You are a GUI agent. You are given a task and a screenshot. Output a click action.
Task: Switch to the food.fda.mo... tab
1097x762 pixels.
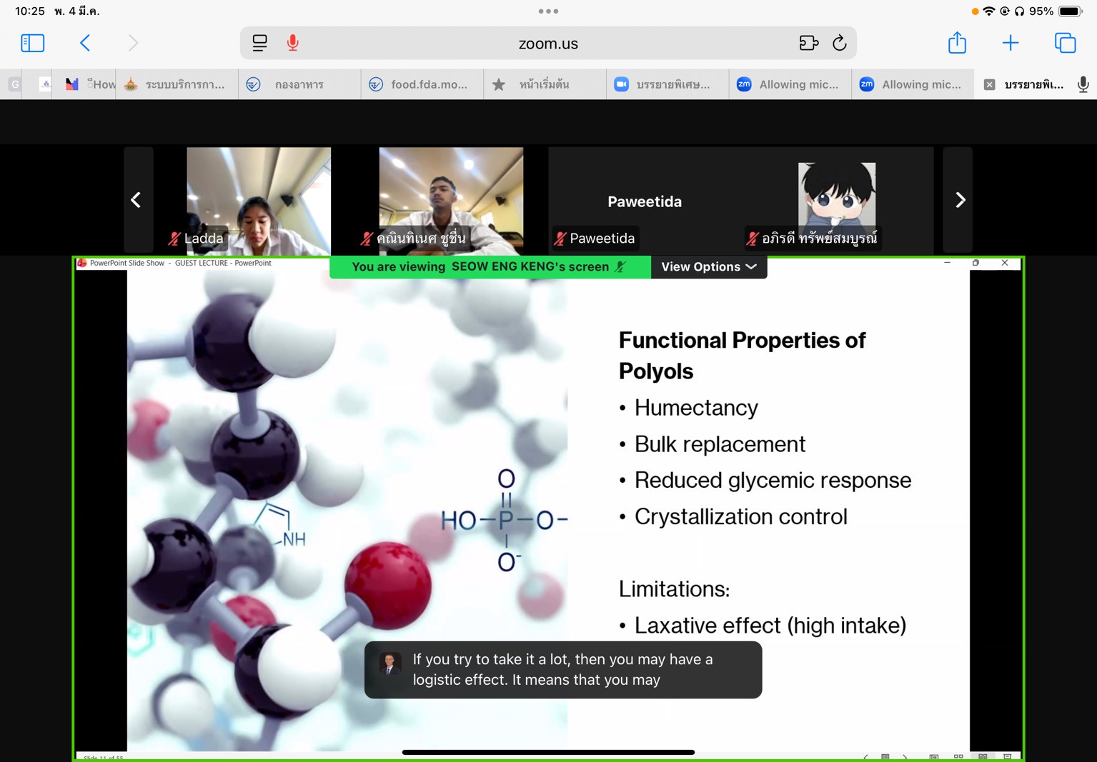(x=422, y=84)
